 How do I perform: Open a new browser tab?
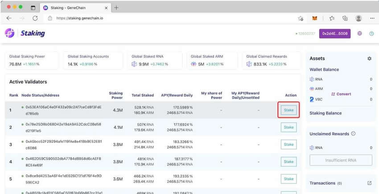click(116, 8)
